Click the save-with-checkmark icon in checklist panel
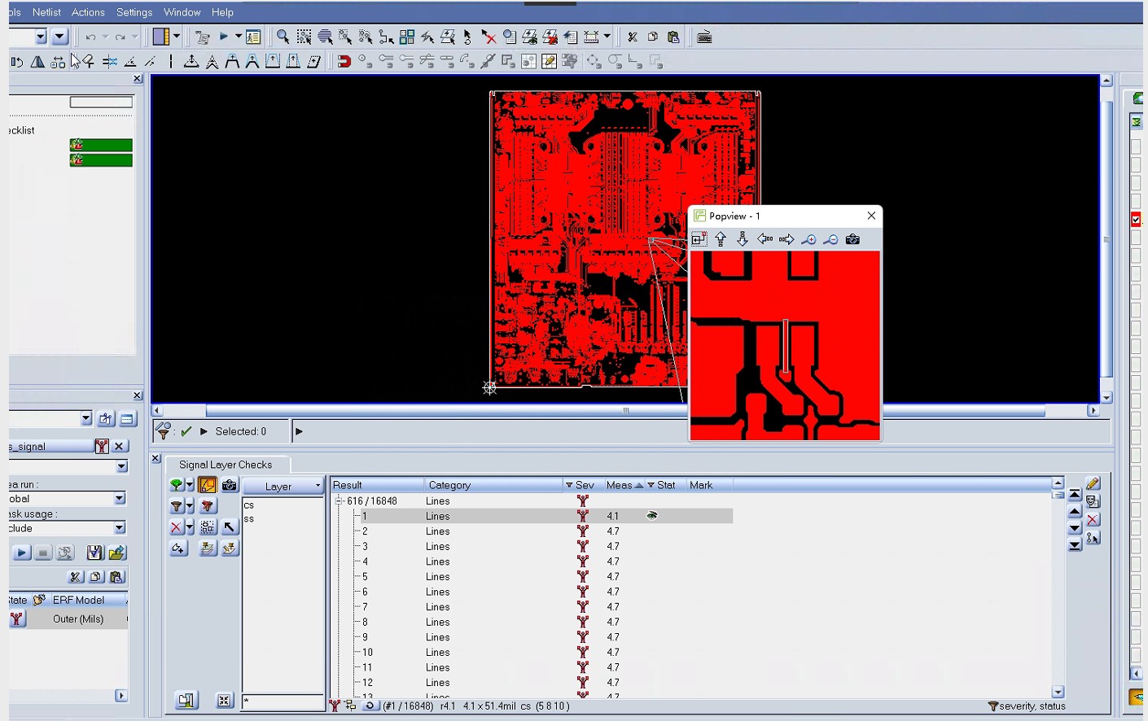The height and width of the screenshot is (721, 1148). point(94,553)
